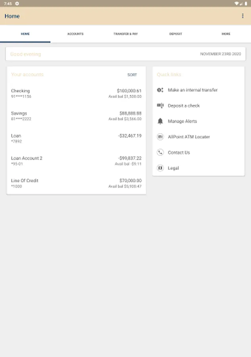251x357 pixels.
Task: Open the Checking account row
Action: point(76,94)
